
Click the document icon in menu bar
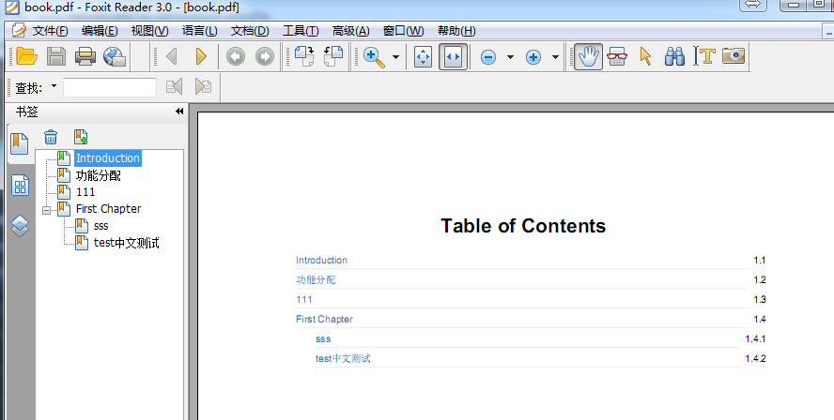[x=19, y=30]
